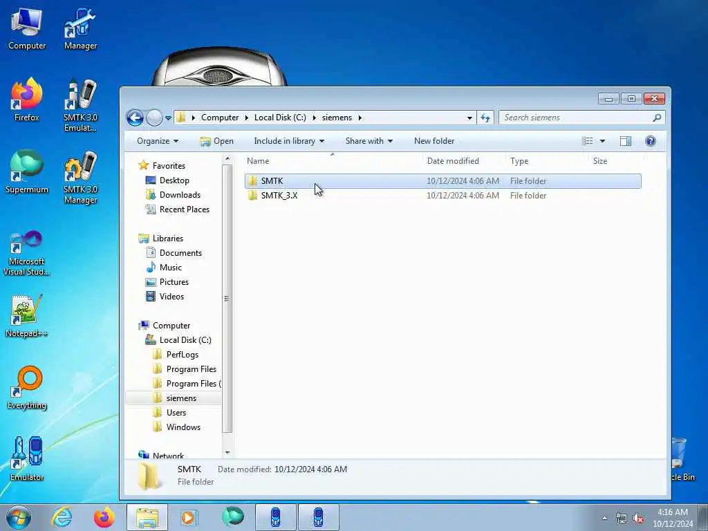
Task: Show hidden system tray icons
Action: click(x=604, y=519)
